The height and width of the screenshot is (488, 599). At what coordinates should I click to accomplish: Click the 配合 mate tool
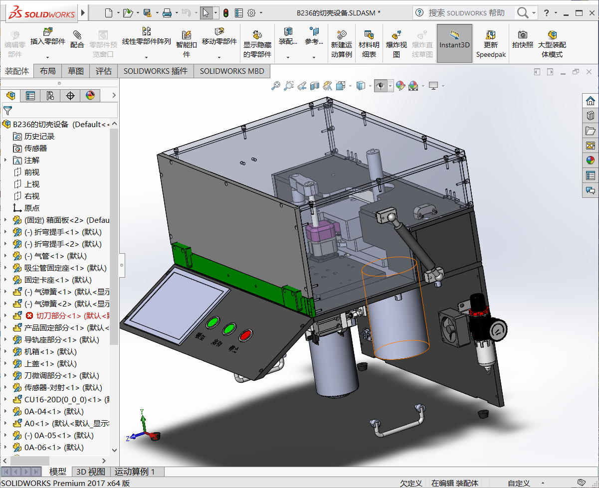77,39
